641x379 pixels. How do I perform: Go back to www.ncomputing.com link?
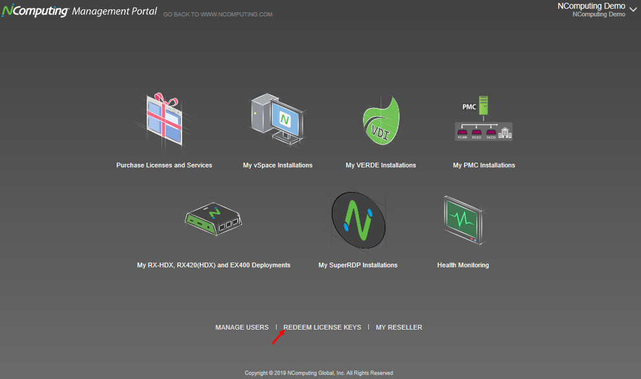pyautogui.click(x=218, y=14)
